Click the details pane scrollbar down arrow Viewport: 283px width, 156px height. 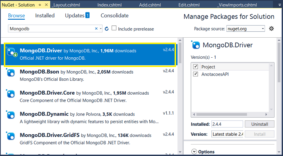[279, 152]
